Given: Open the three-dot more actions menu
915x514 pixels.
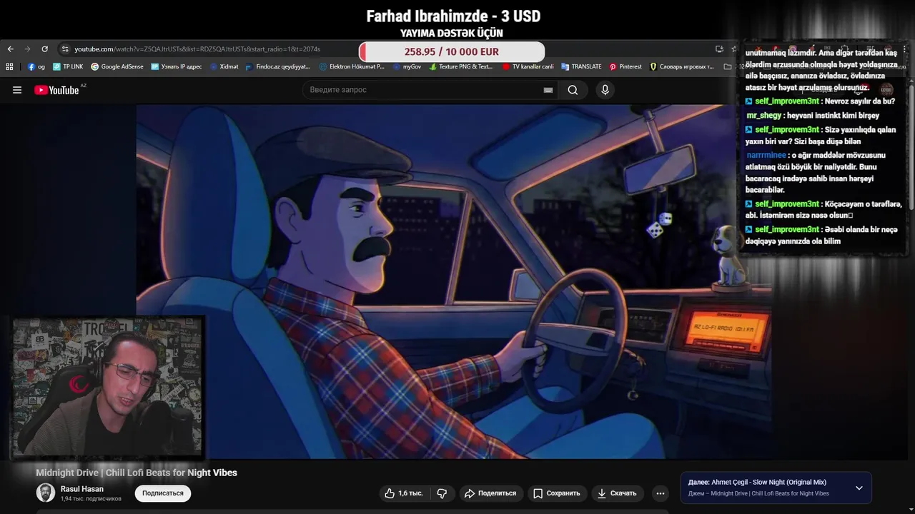Looking at the screenshot, I should [661, 493].
